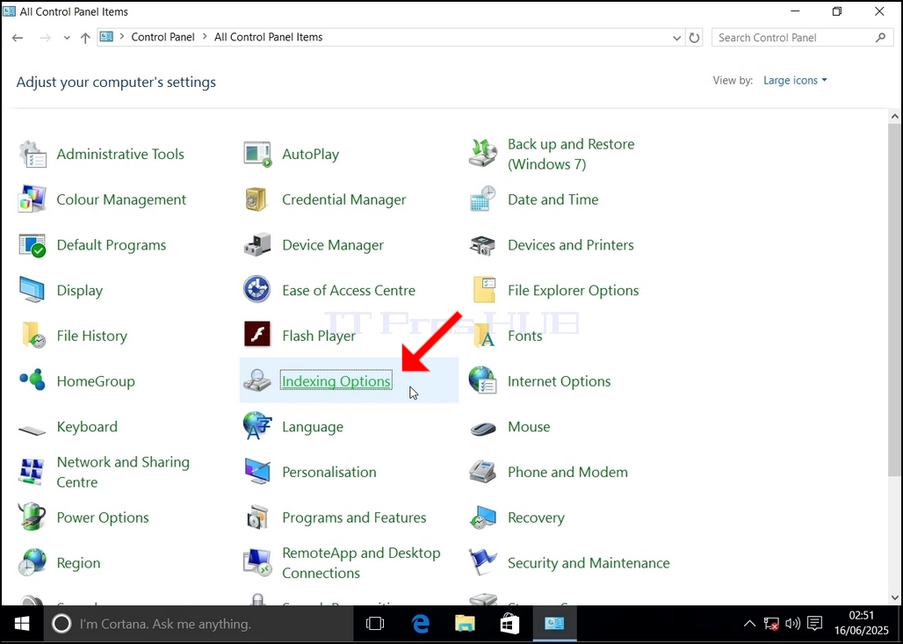Click the Device Manager link text
Viewport: 903px width, 644px height.
[333, 245]
